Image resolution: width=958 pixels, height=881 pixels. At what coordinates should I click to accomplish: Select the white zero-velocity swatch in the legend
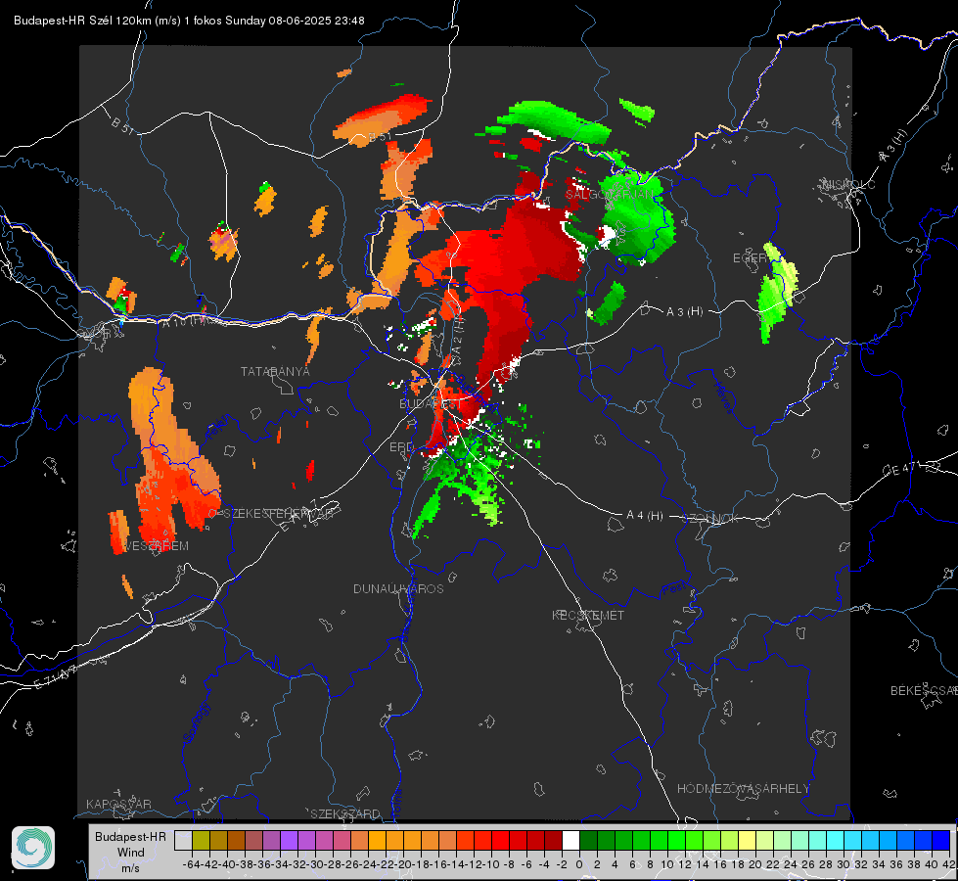tap(570, 840)
